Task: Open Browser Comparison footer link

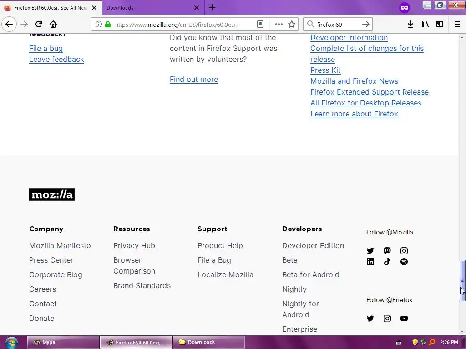Action: (x=134, y=265)
